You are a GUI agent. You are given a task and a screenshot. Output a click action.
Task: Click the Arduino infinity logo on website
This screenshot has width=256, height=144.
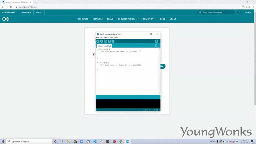click(x=6, y=19)
